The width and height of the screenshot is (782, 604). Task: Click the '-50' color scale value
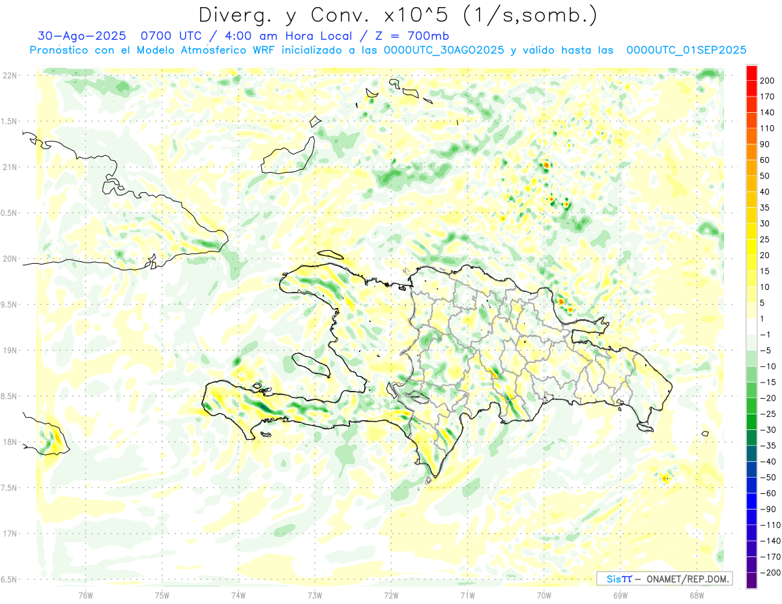tap(767, 478)
